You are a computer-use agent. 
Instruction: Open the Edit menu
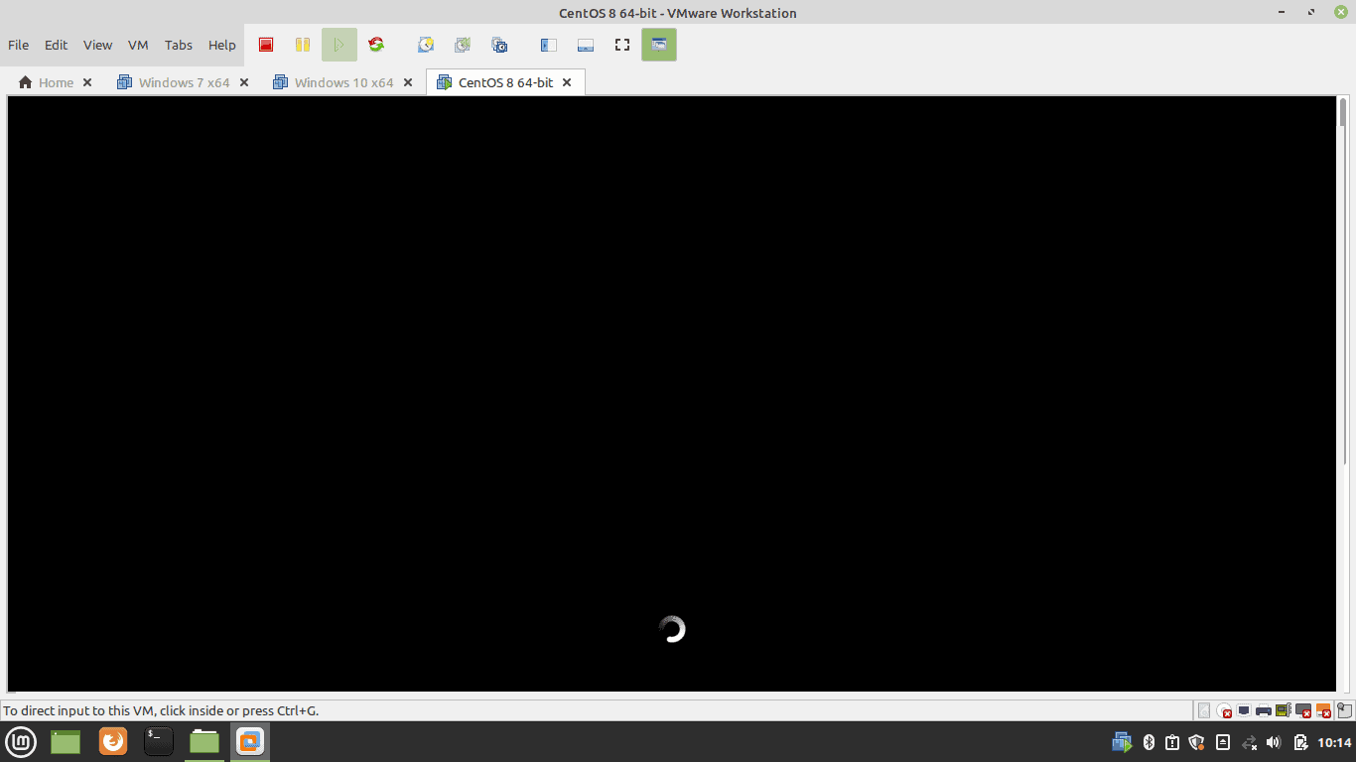click(57, 45)
